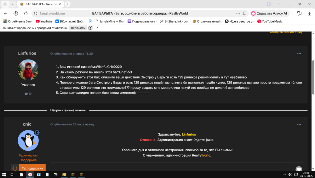Open the Windows Start menu

(4, 175)
